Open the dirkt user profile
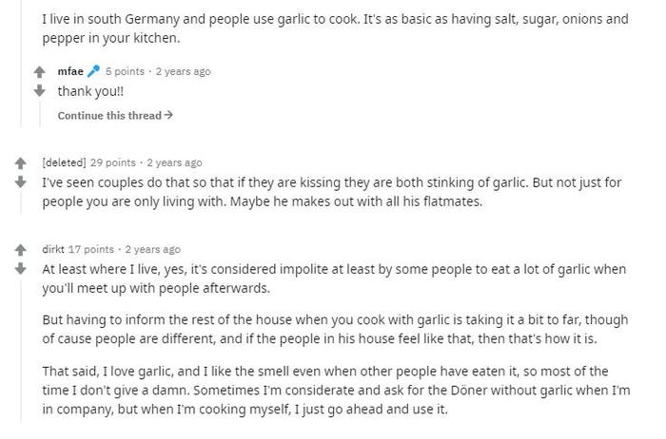This screenshot has width=666, height=439. coord(53,249)
